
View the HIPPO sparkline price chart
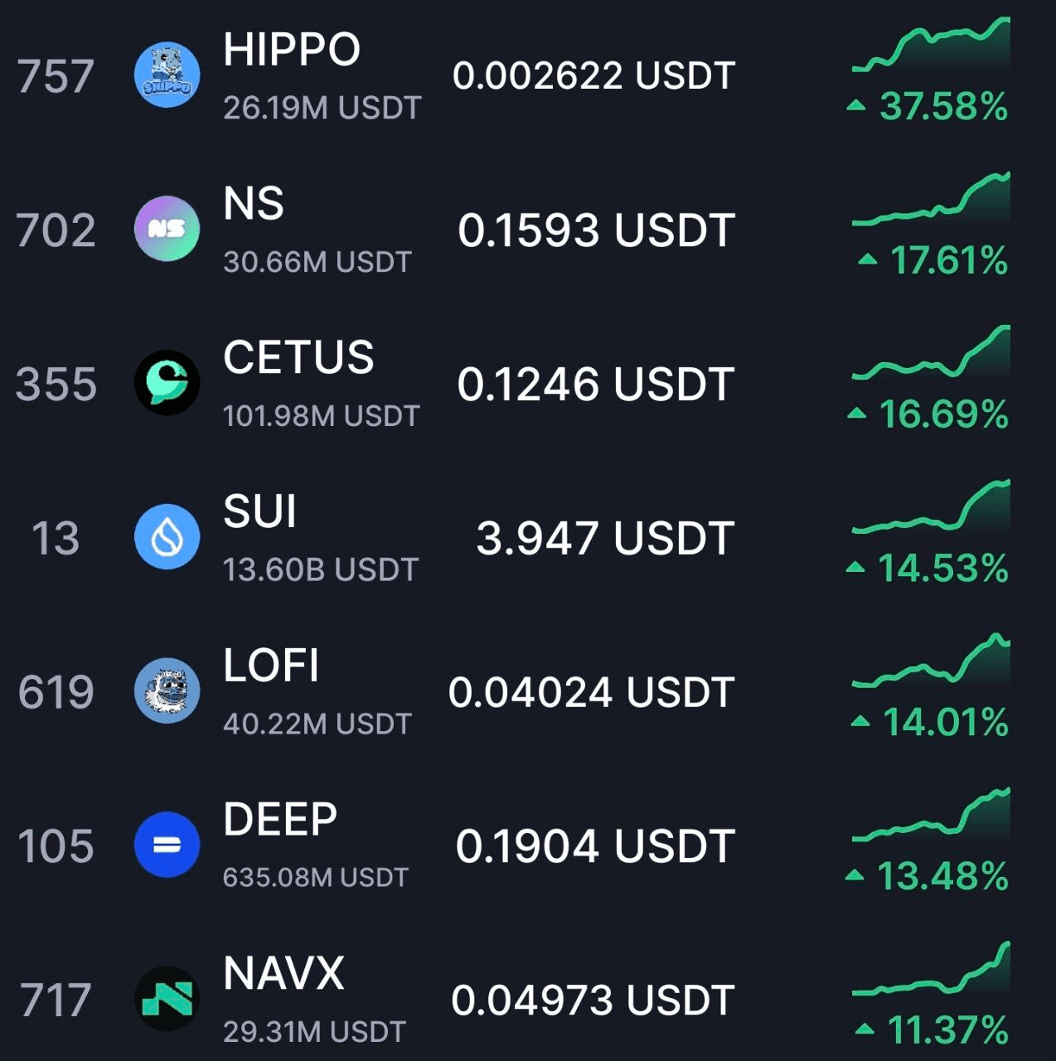tap(931, 44)
